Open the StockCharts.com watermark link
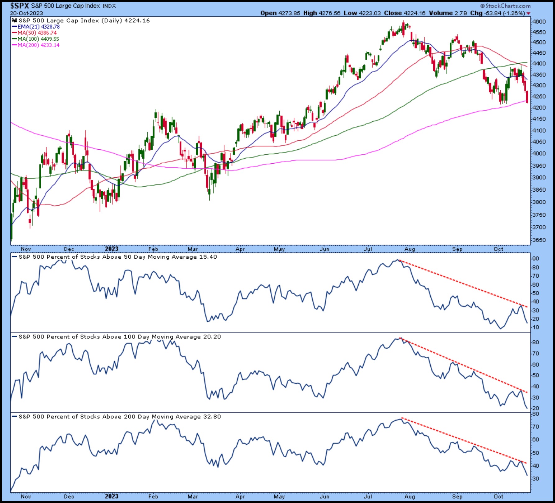 pyautogui.click(x=506, y=6)
